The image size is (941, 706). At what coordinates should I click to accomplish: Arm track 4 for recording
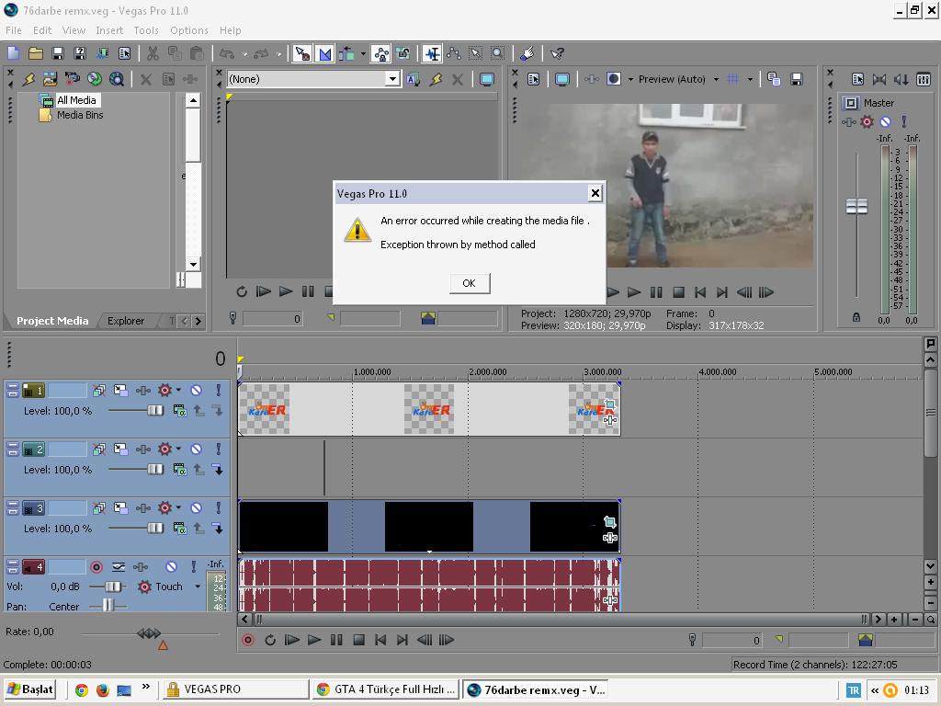(x=96, y=567)
